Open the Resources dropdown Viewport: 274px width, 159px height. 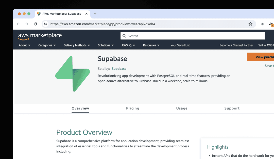pyautogui.click(x=151, y=45)
